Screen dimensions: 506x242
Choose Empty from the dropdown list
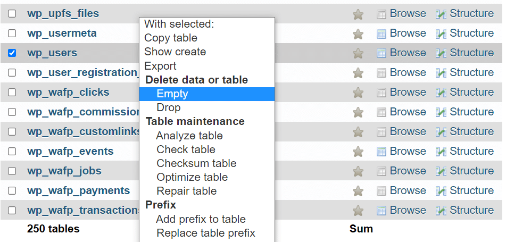(172, 94)
